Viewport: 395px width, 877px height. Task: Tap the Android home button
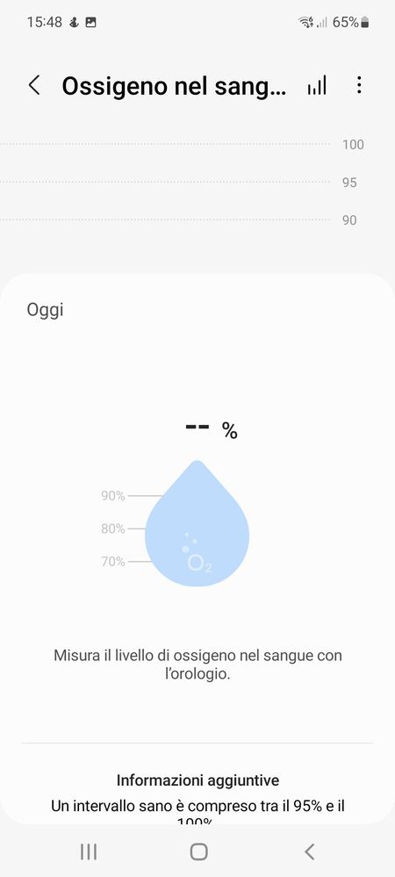point(198,852)
